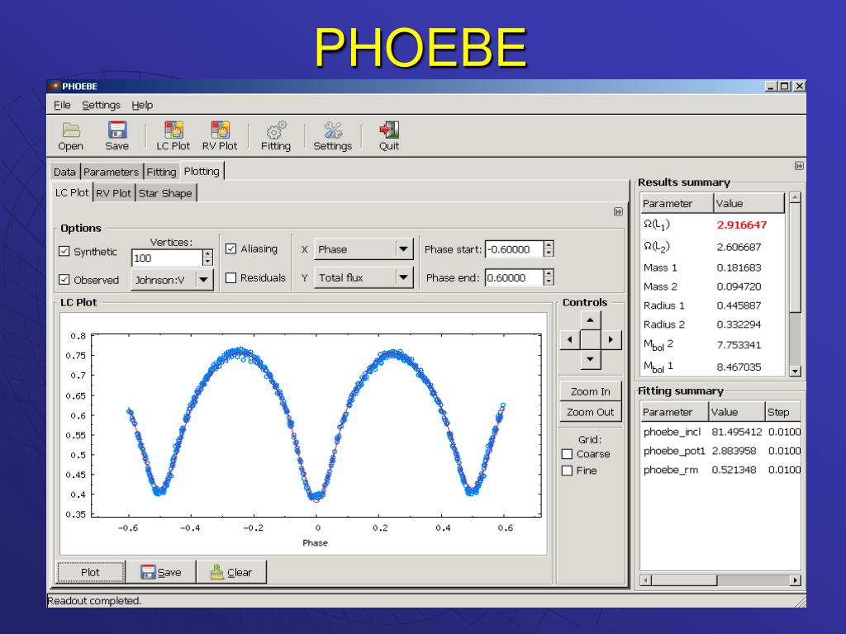This screenshot has height=634, width=846.
Task: Enable the Fine grid checkbox
Action: (x=567, y=471)
